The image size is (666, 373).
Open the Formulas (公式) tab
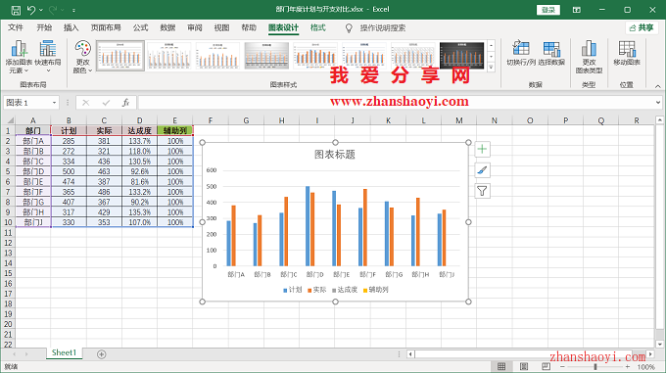140,27
